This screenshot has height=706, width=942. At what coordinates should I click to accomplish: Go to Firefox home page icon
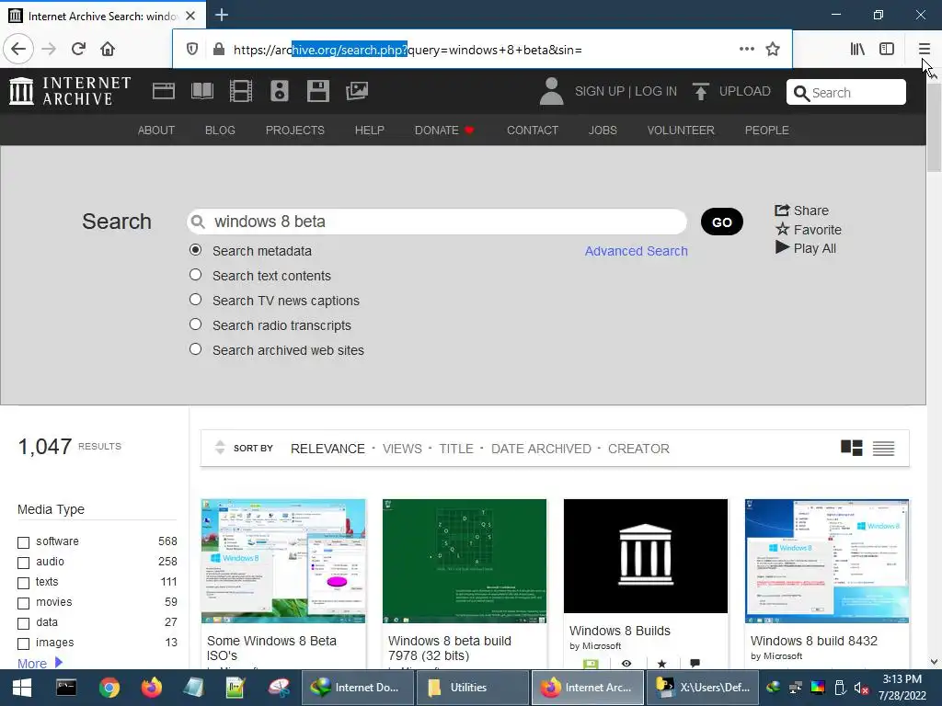tap(108, 50)
